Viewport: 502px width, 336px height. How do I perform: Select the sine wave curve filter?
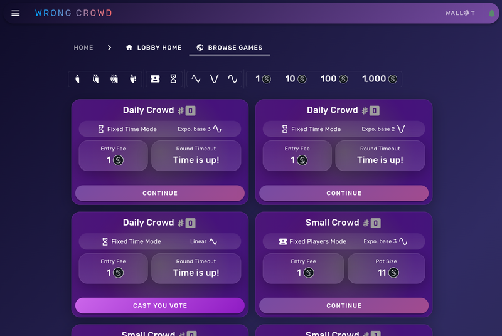(232, 79)
